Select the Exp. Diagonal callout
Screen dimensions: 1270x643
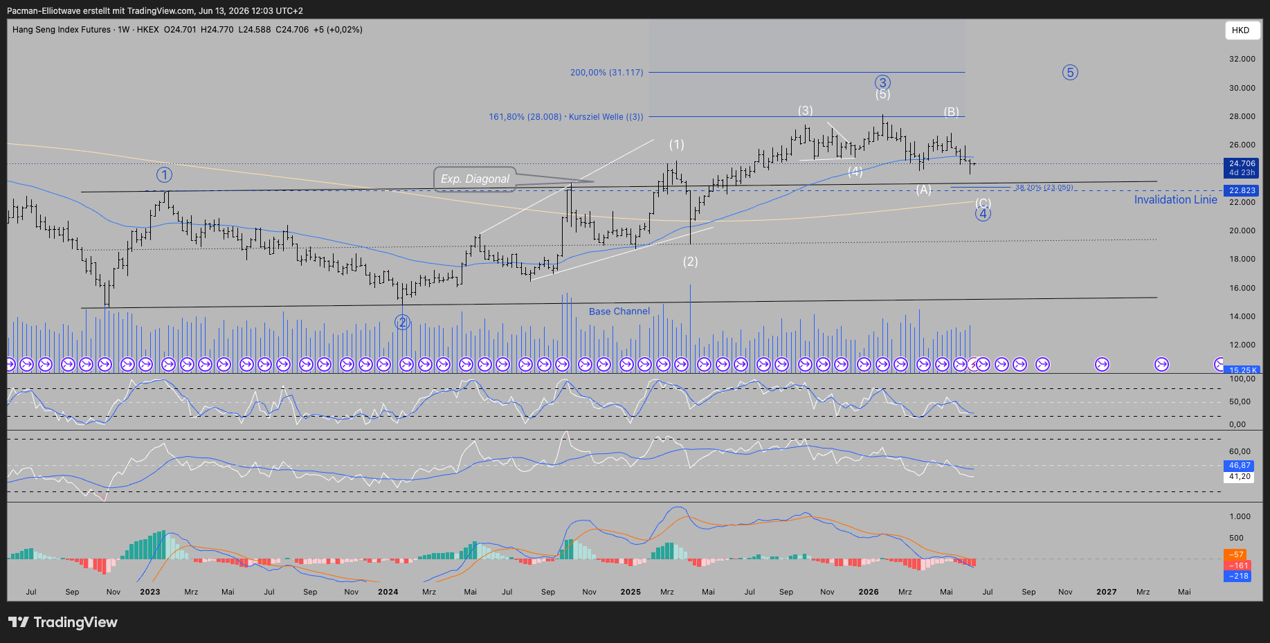475,179
